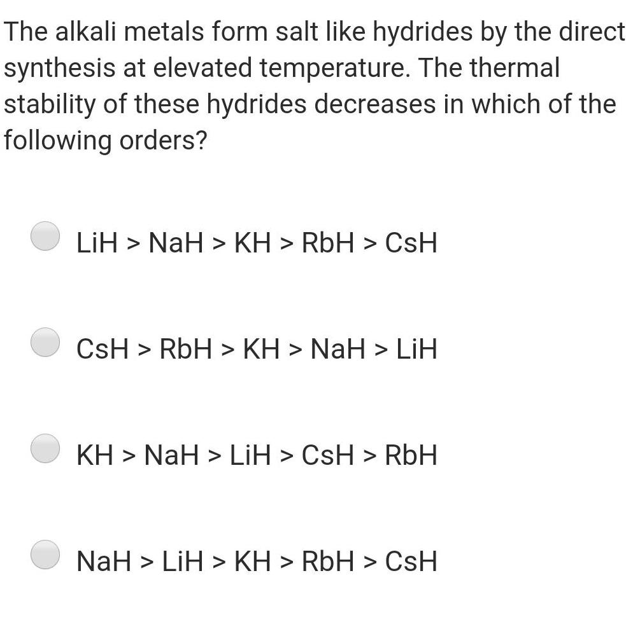This screenshot has width=626, height=634.
Task: Click the answer text starting with LiH > NaH
Action: pyautogui.click(x=257, y=243)
